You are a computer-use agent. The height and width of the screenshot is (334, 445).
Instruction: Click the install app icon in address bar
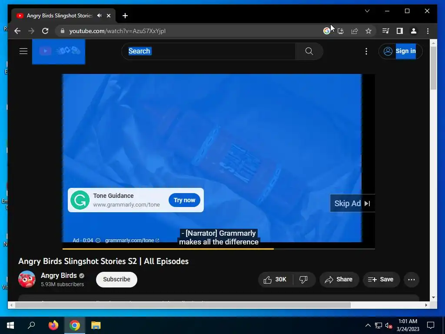click(x=341, y=31)
